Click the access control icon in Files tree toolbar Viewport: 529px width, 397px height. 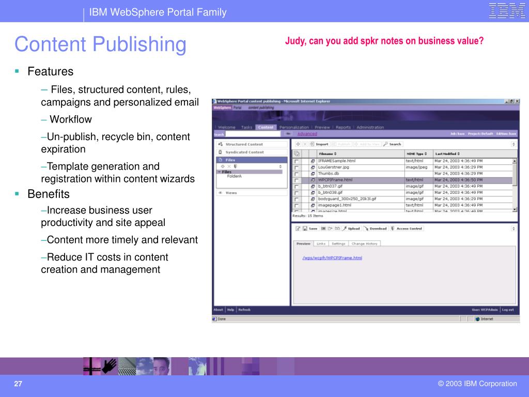click(236, 166)
